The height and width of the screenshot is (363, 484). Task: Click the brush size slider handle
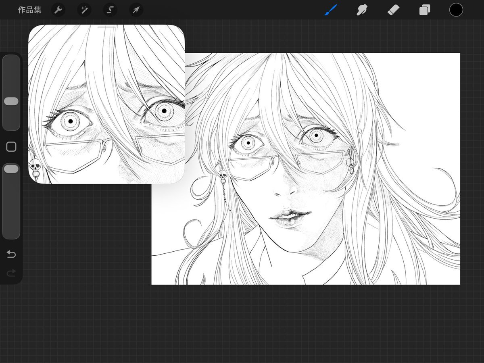click(11, 101)
